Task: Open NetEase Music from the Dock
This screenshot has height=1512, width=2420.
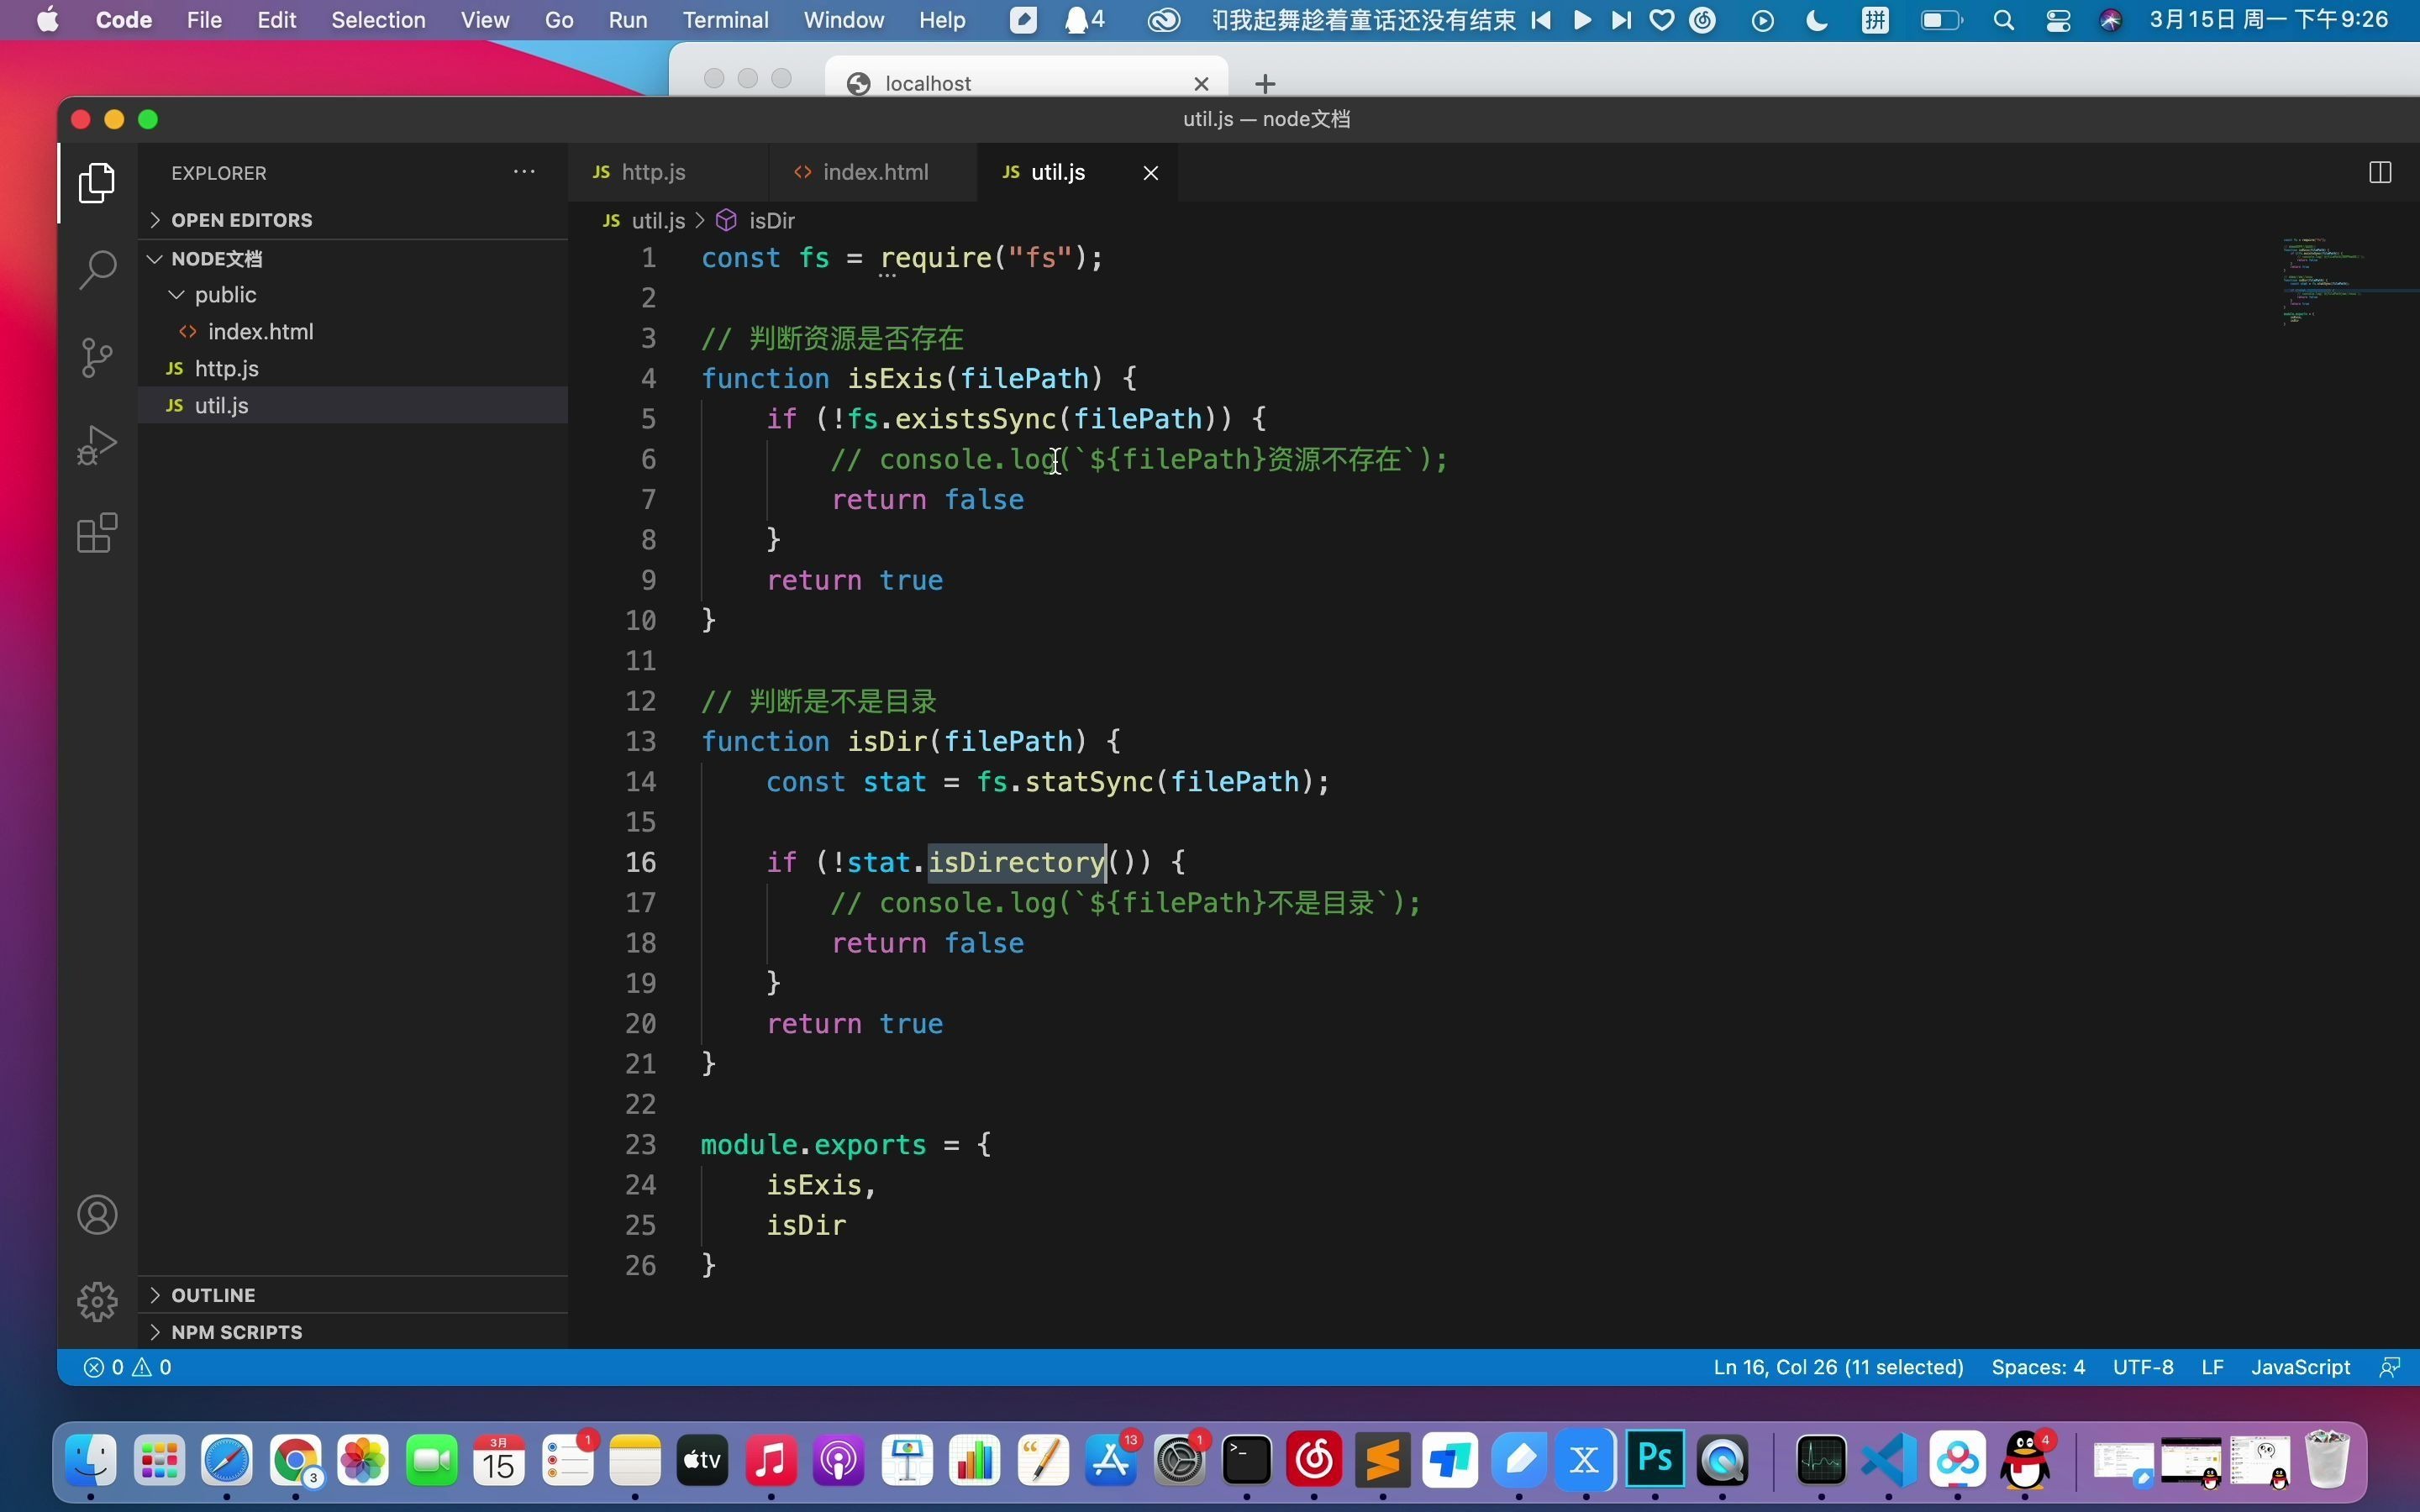Action: [x=1314, y=1461]
